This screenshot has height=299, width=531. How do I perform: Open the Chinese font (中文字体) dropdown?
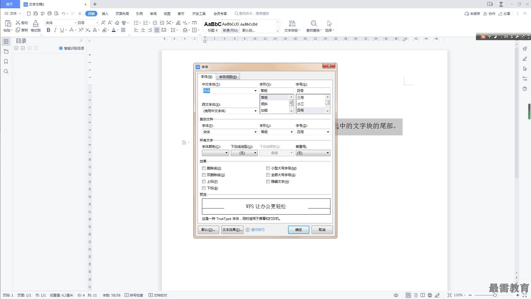point(255,91)
